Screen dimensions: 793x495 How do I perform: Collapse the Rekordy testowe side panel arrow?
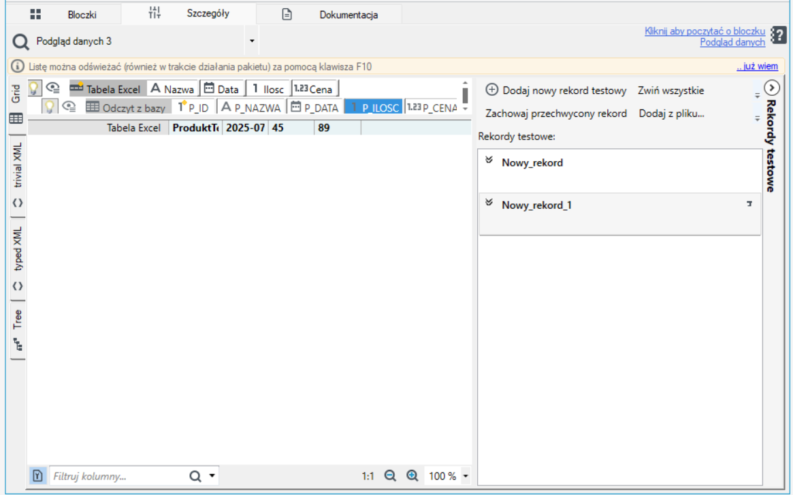pyautogui.click(x=771, y=88)
